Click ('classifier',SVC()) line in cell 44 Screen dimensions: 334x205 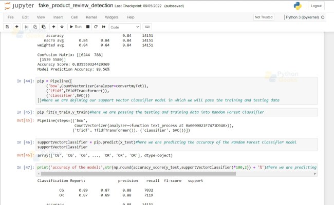tap(68, 96)
